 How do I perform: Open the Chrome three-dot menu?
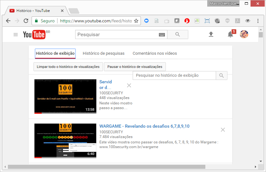[x=258, y=21]
